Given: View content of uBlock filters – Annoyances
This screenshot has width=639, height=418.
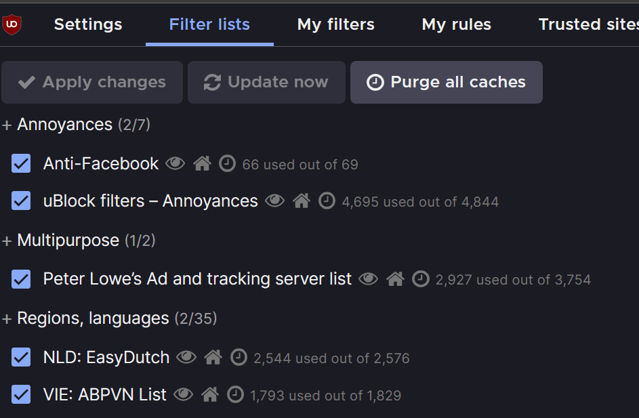Looking at the screenshot, I should click(x=274, y=201).
